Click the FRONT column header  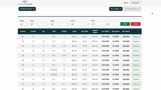point(64,31)
